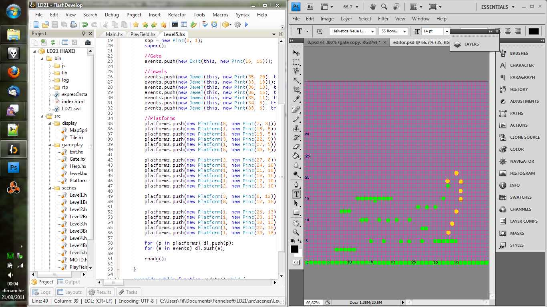Select the Crop tool in Photoshop
The height and width of the screenshot is (307, 547).
[296, 90]
